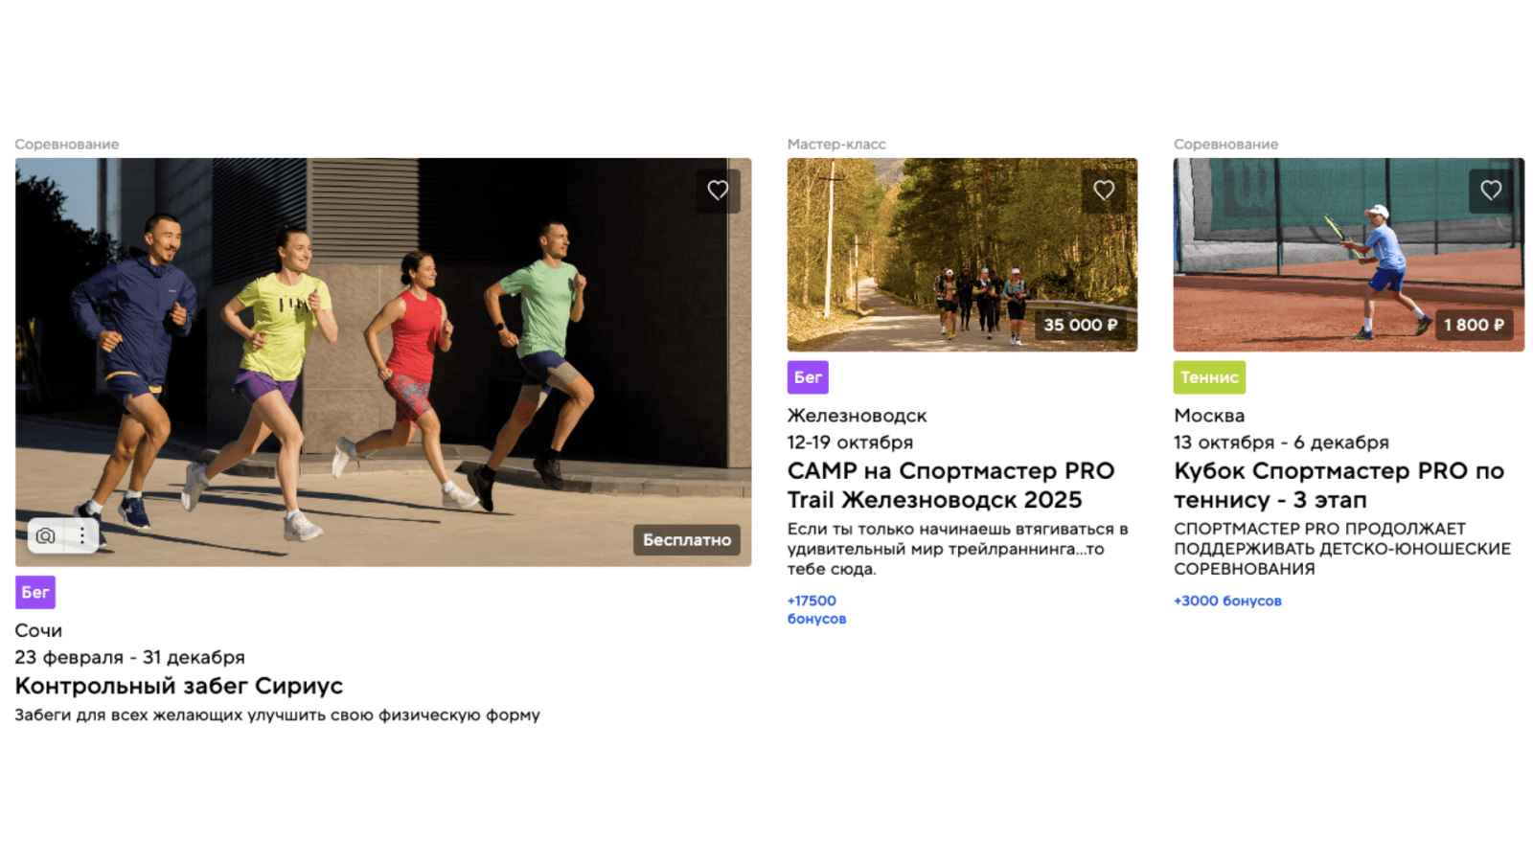Select the Теннис tag above Москва
Screen dimensions: 1533x862
coord(1209,377)
